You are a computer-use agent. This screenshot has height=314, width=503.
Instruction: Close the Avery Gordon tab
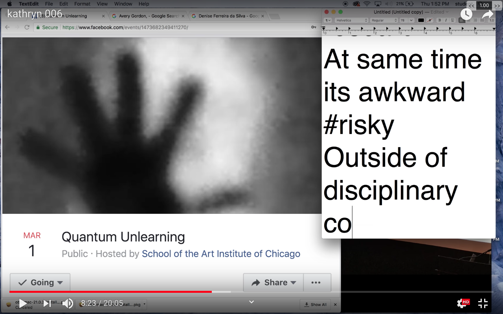click(183, 16)
